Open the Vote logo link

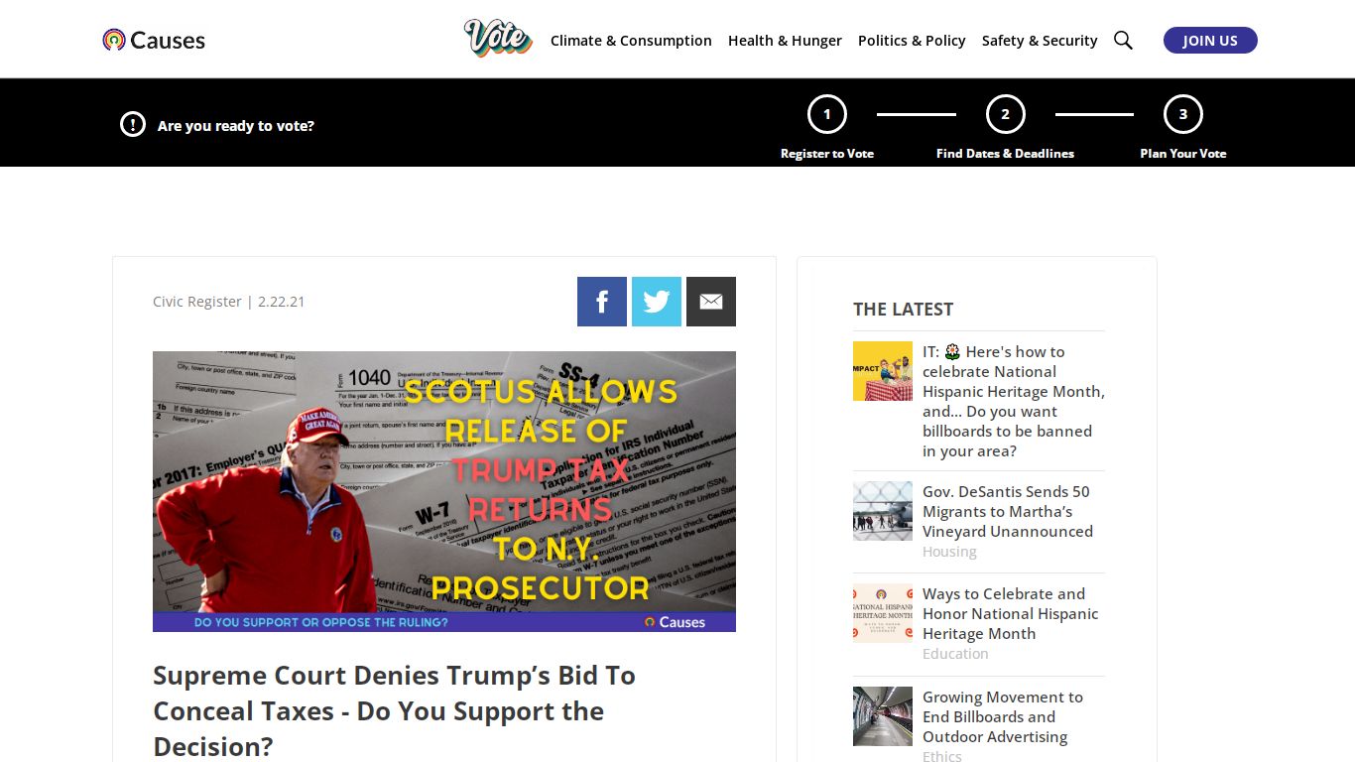498,38
